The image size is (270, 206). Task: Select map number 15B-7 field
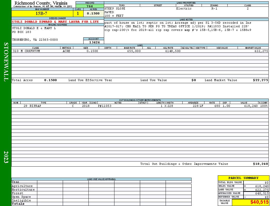pyautogui.click(x=42, y=13)
